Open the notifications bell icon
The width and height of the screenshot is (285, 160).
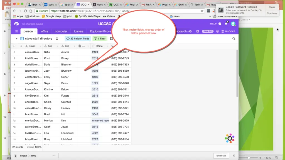[226, 24]
